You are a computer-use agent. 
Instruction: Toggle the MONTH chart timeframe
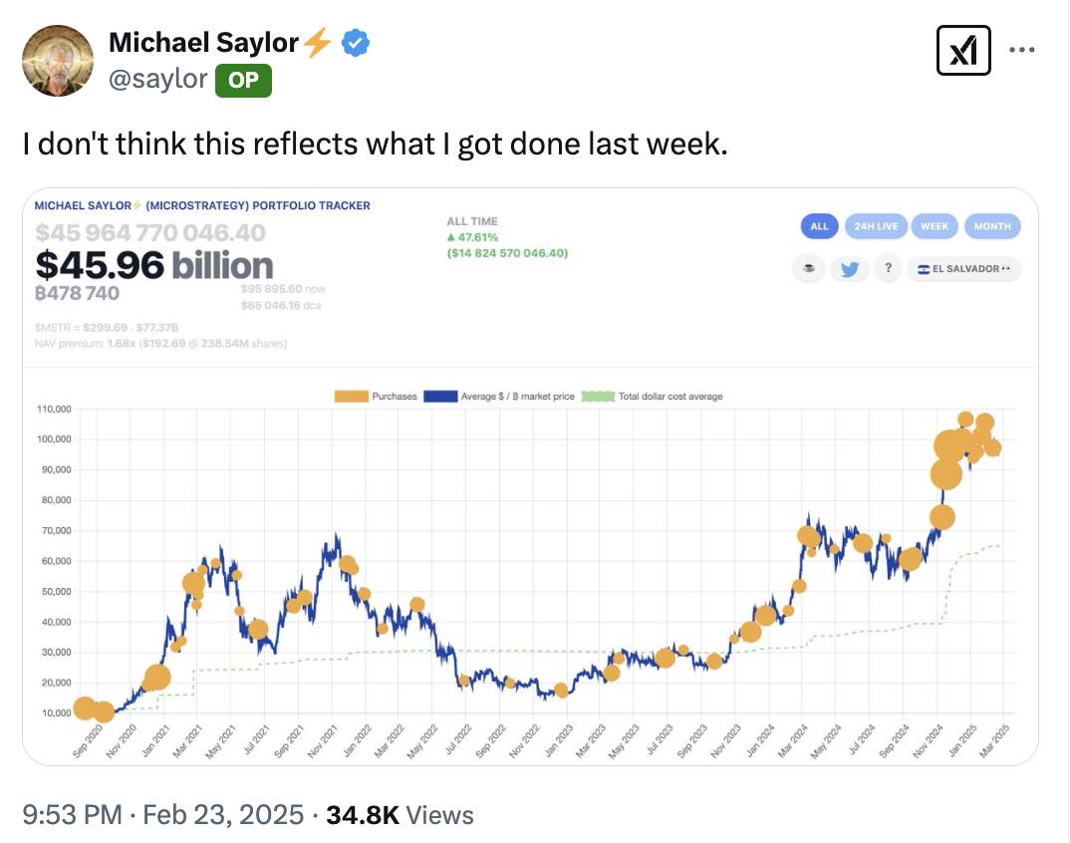(x=992, y=226)
